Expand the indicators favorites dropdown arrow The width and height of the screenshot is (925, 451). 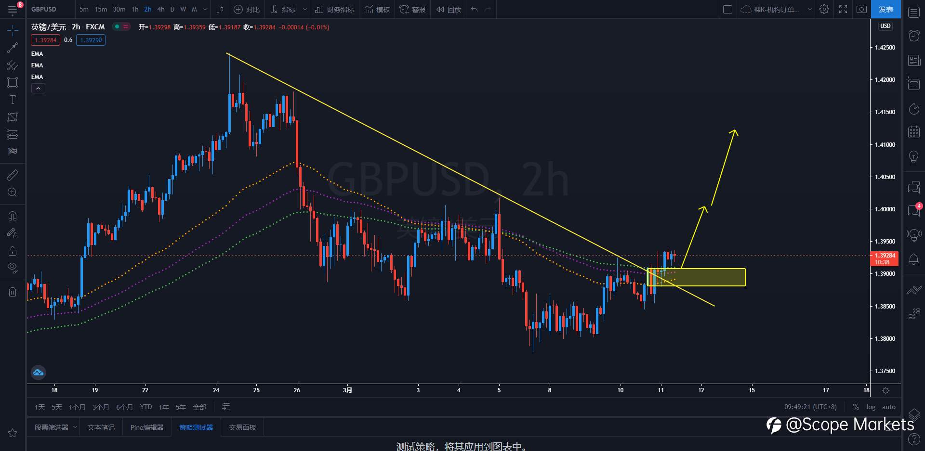304,9
